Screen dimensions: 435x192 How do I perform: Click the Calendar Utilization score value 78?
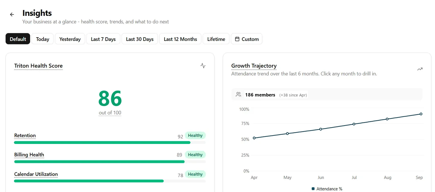180,176
